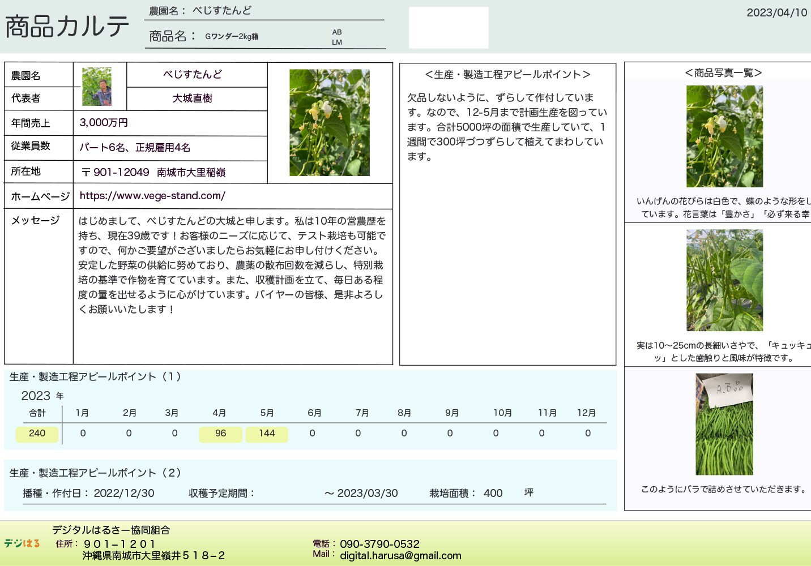This screenshot has width=811, height=566.
Task: Select the packed green beans photo
Action: tap(724, 424)
